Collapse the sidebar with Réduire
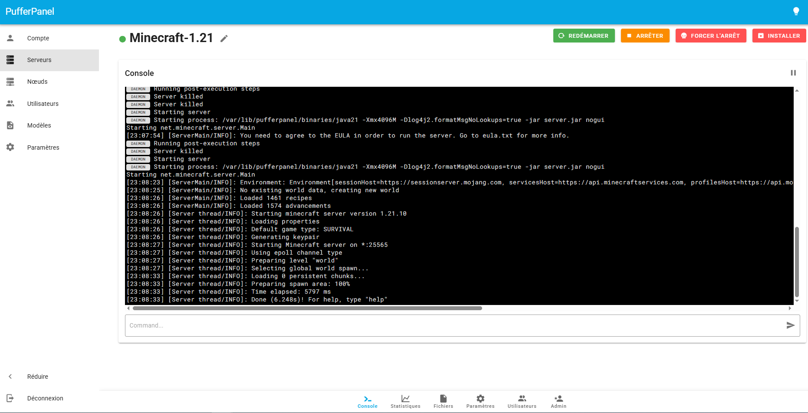The image size is (808, 413). 38,377
